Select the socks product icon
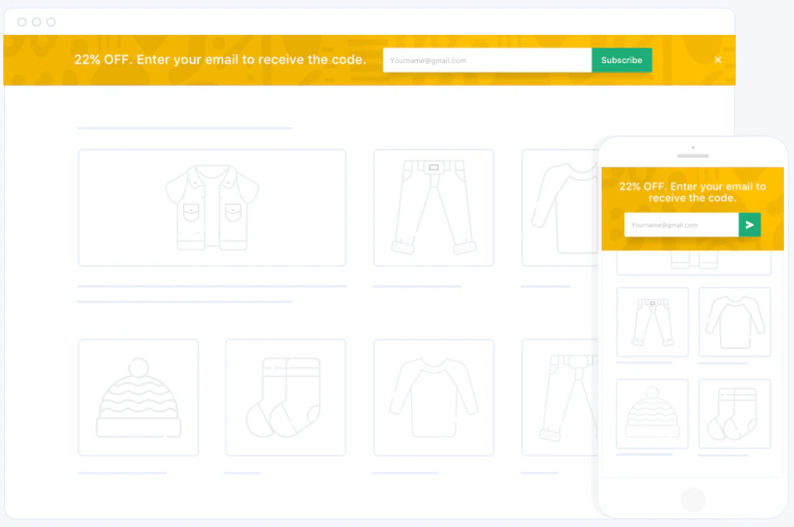The height and width of the screenshot is (527, 794). [x=285, y=396]
